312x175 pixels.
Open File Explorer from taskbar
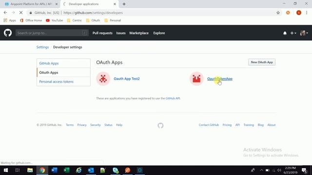[x=30, y=170]
